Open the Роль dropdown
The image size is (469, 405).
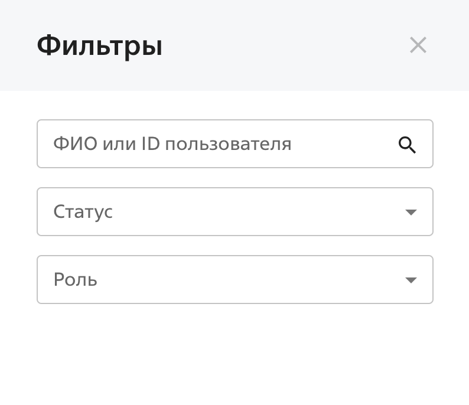tap(234, 280)
